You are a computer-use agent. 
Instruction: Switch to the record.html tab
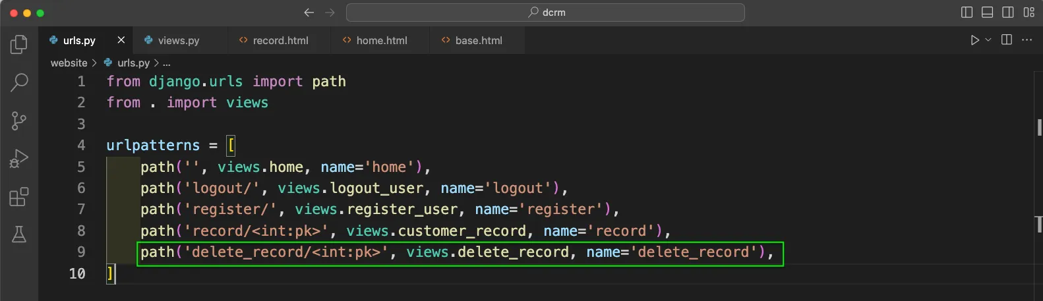click(280, 40)
